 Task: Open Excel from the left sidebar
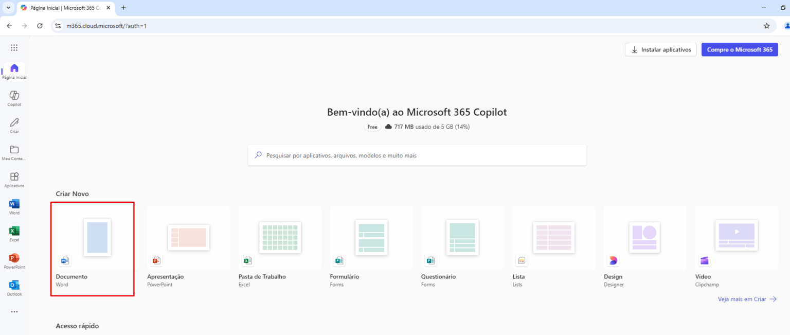coord(14,233)
